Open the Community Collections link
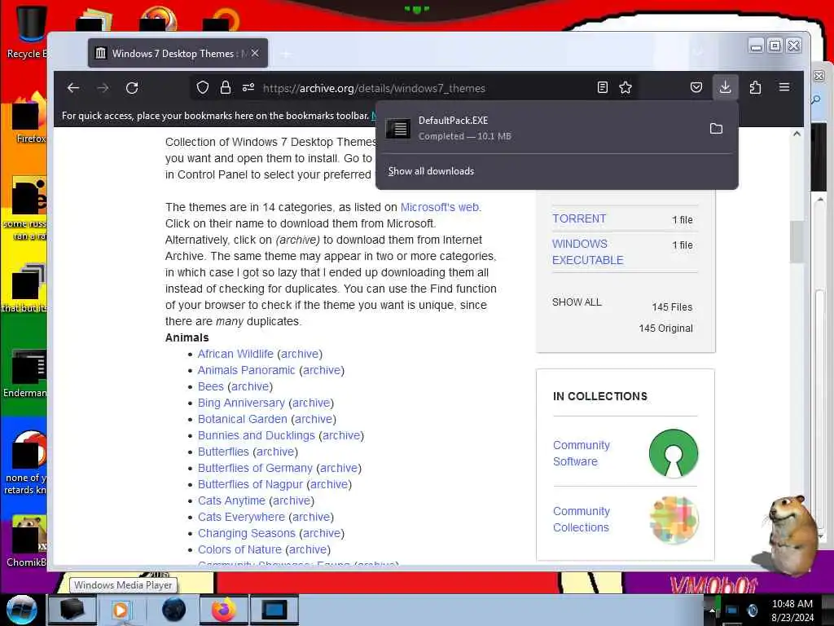 coord(582,519)
